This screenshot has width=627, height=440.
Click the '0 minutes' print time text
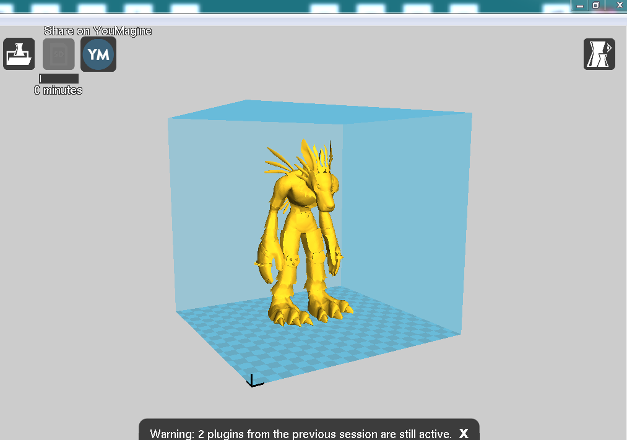click(x=58, y=90)
